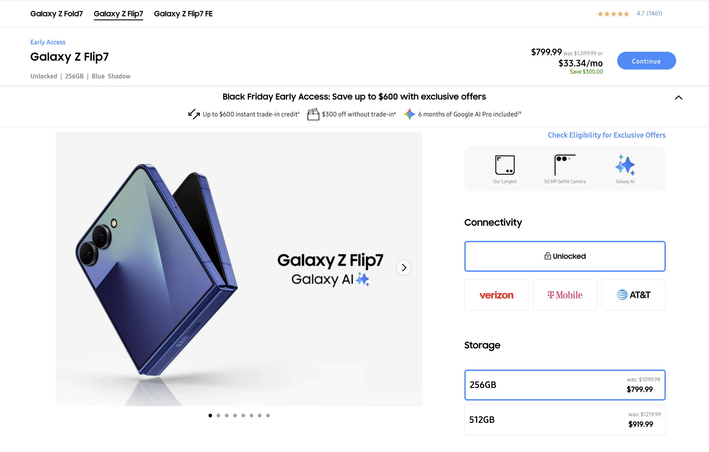Click the wallet icon next to $300 off offer
709x452 pixels.
(x=313, y=114)
